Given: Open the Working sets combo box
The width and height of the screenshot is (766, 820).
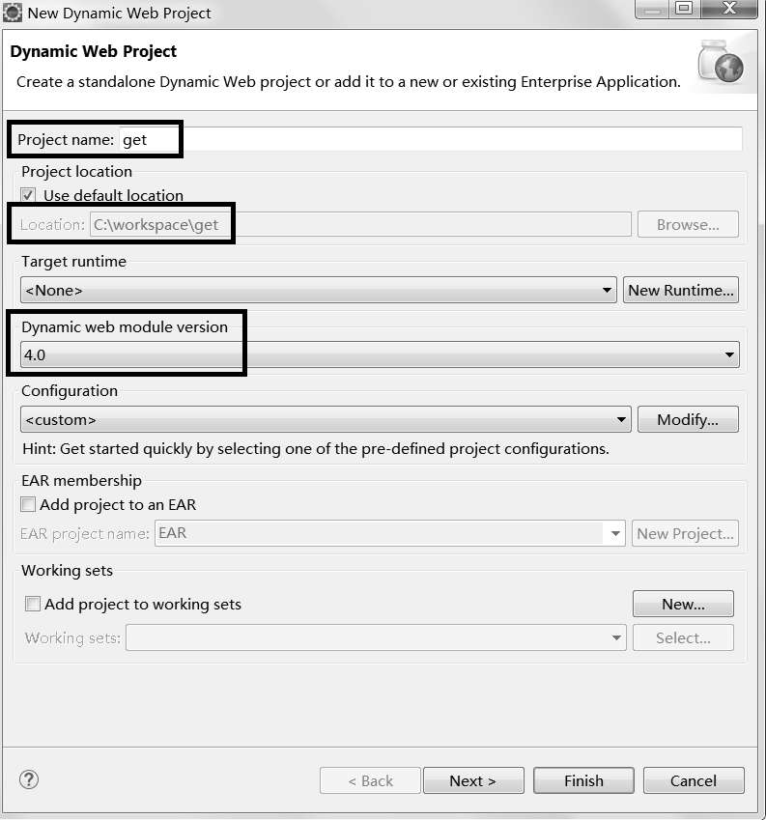Looking at the screenshot, I should point(616,637).
